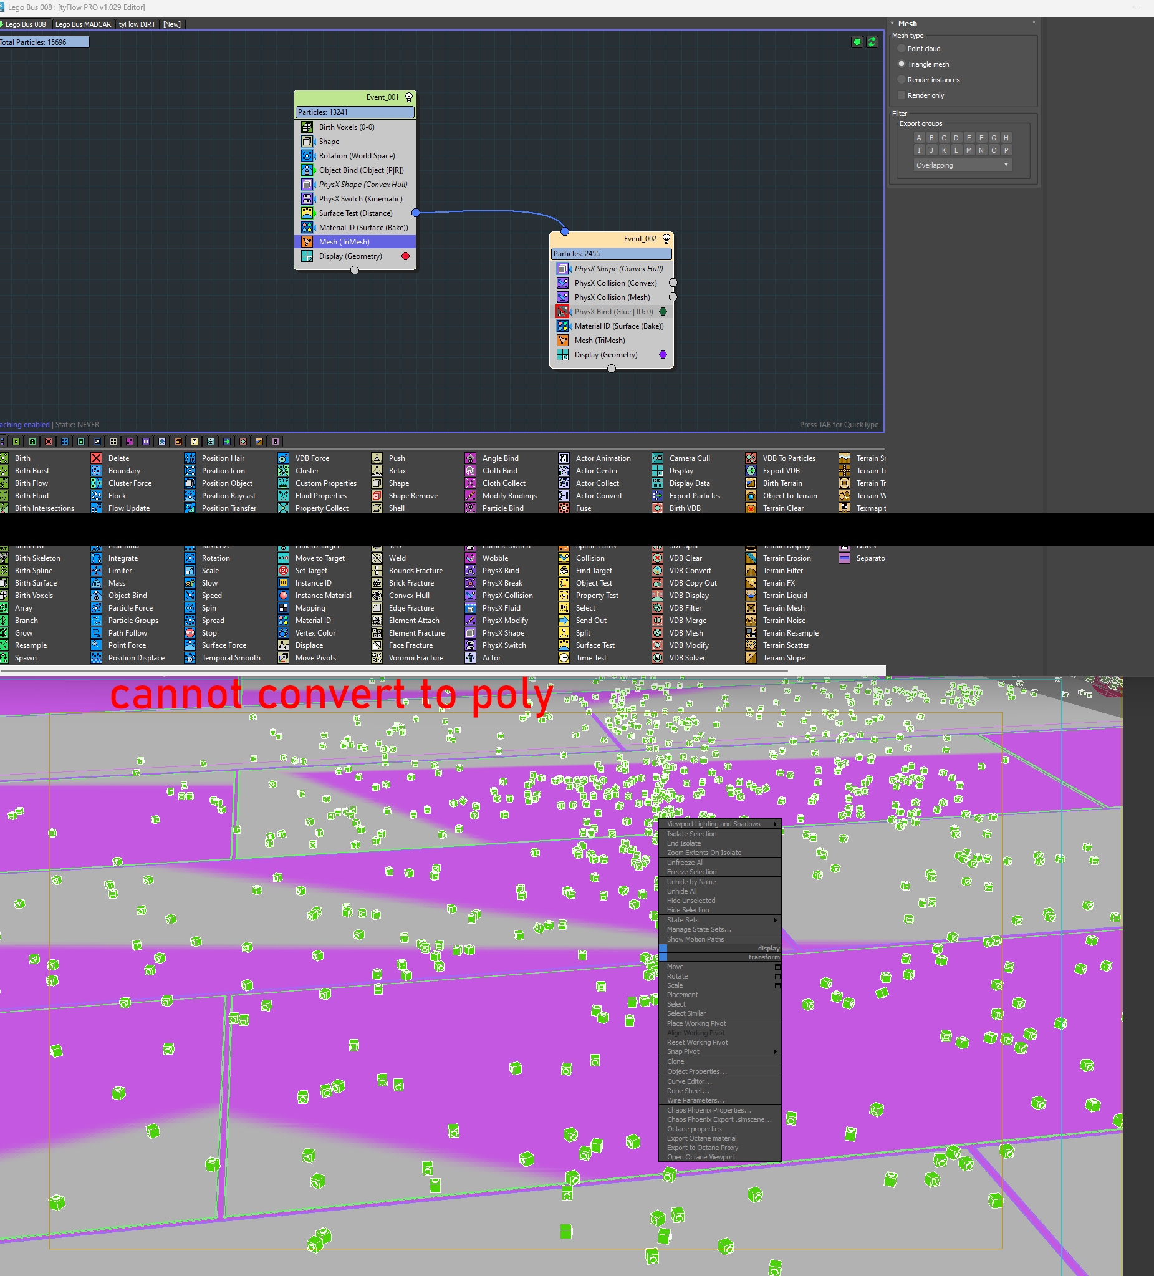The image size is (1154, 1276).
Task: Toggle export group A button
Action: click(918, 138)
